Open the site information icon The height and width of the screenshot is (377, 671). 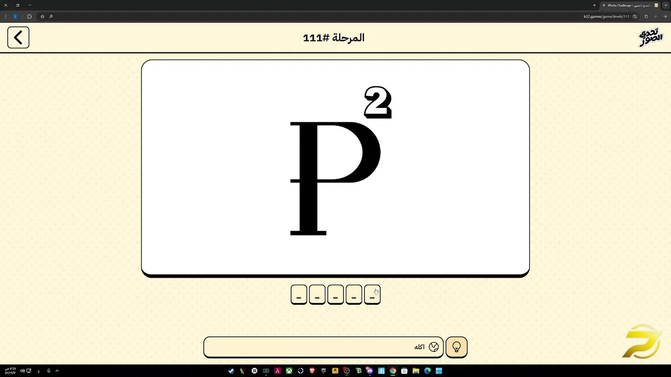coord(635,16)
